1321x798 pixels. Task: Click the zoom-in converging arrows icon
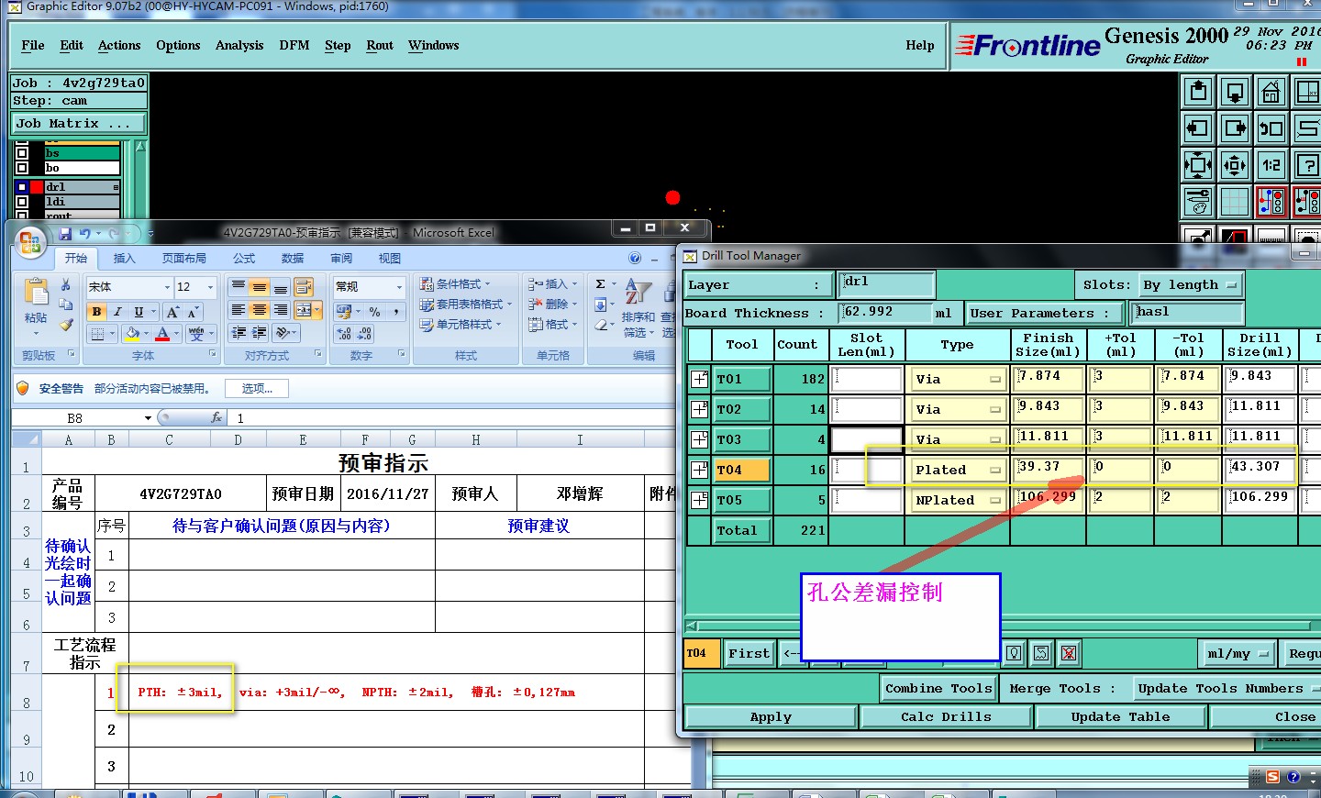point(1198,165)
